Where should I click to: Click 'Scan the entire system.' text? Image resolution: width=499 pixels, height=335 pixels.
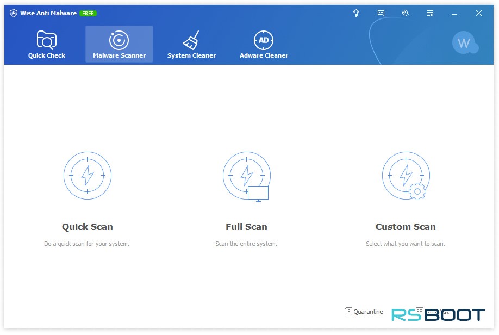coord(246,244)
